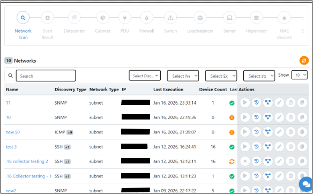This screenshot has height=194, width=313.
Task: Select the MAC devices apple icon
Action: point(284,18)
